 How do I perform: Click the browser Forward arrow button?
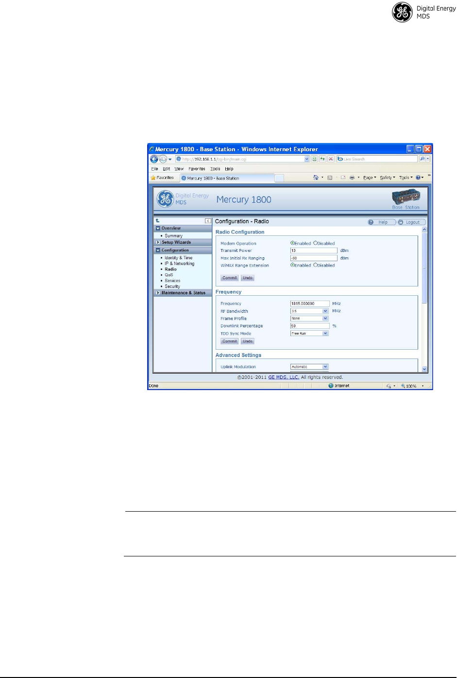(x=163, y=159)
